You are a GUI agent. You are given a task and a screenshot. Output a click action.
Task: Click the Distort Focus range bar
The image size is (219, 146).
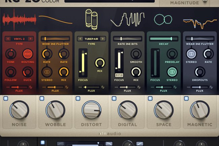(x=83, y=63)
